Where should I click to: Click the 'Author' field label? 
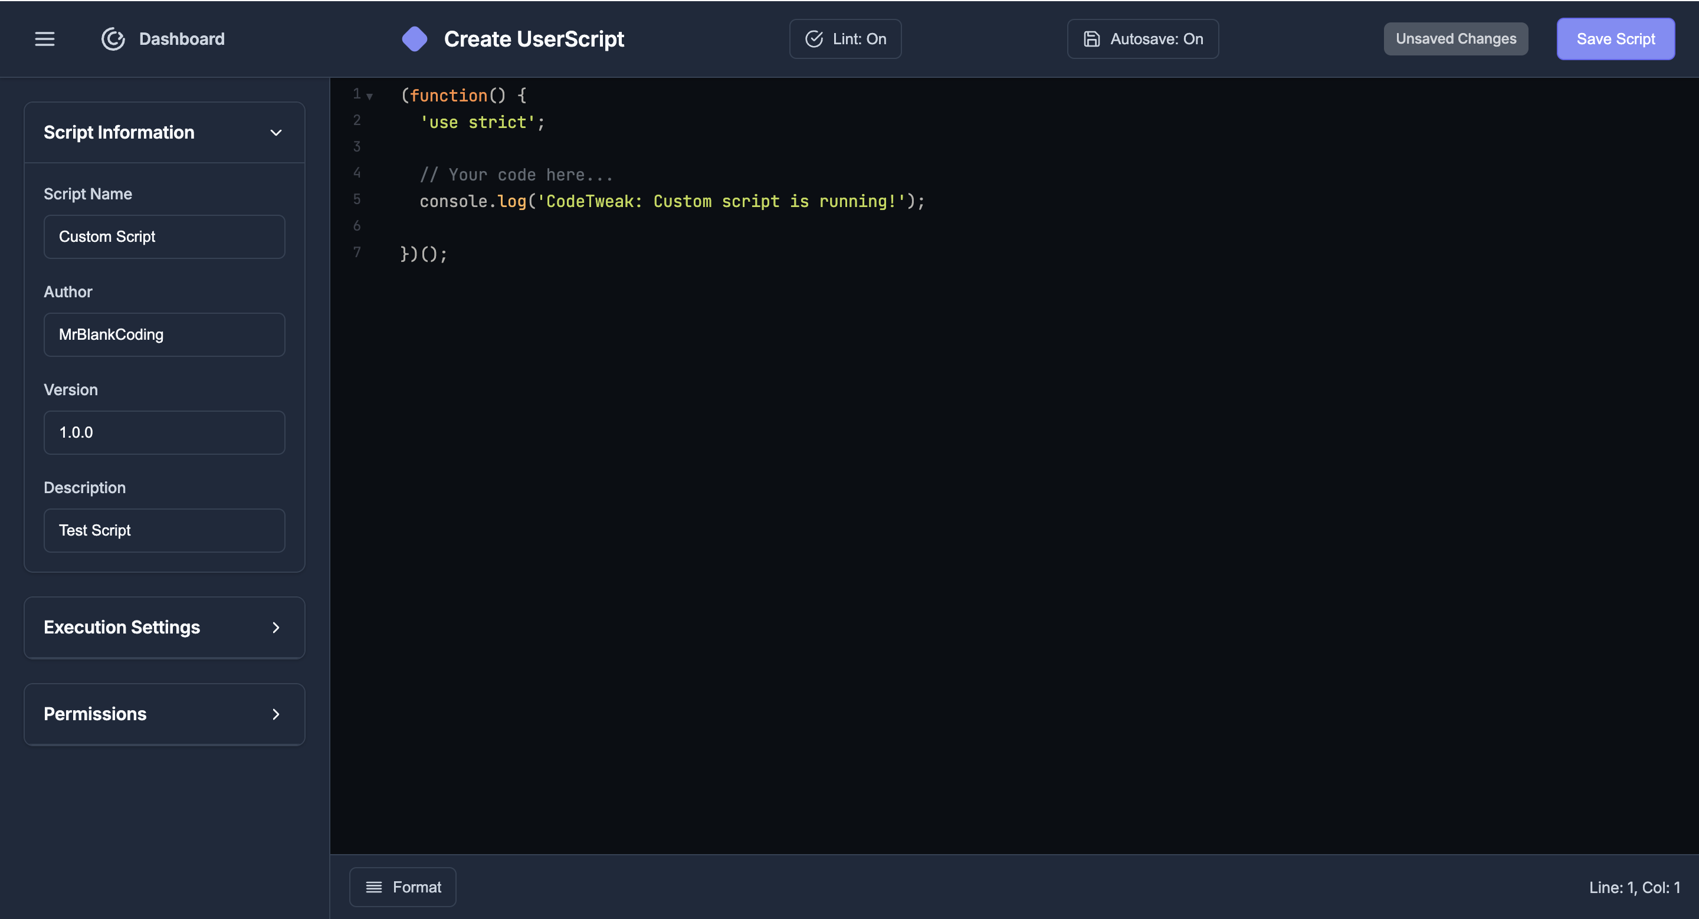coord(68,291)
